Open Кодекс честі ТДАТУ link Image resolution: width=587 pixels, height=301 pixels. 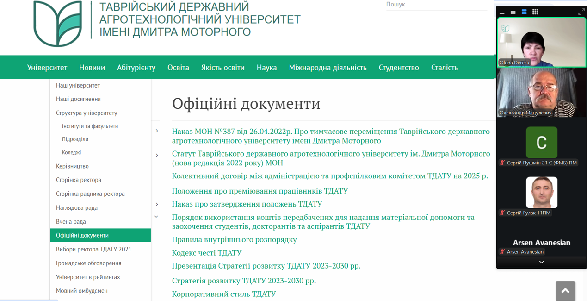click(x=207, y=253)
